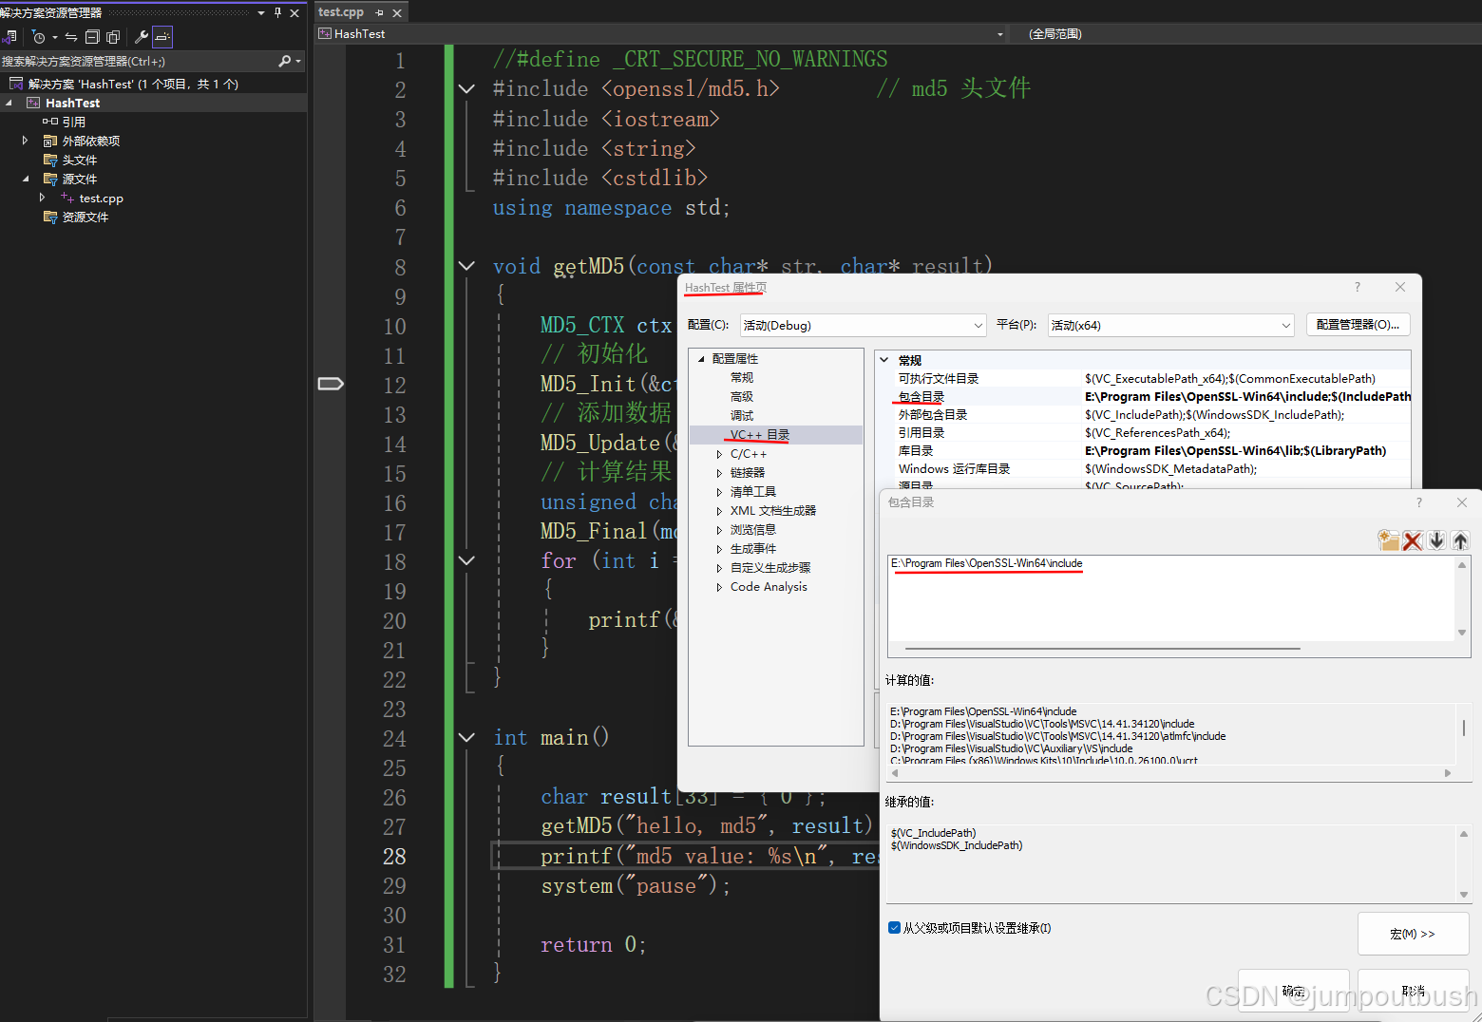Switch to the test.cpp editor tab
1482x1022 pixels.
coord(340,11)
